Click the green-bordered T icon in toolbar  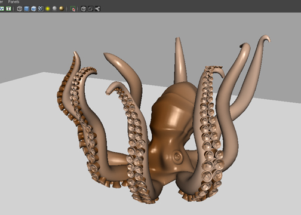[8, 9]
